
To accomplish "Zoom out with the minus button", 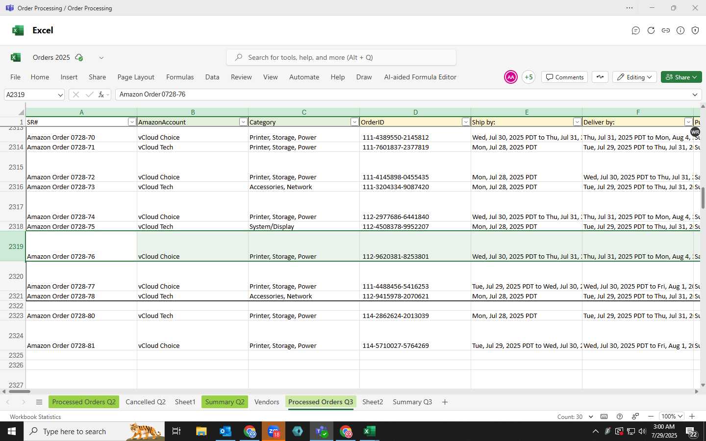I will pos(651,416).
